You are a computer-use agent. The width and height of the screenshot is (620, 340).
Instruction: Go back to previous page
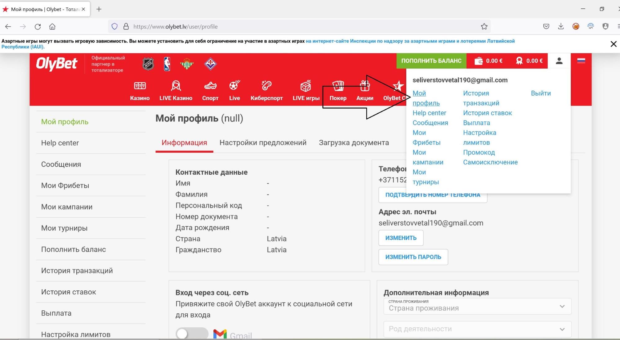pos(8,27)
